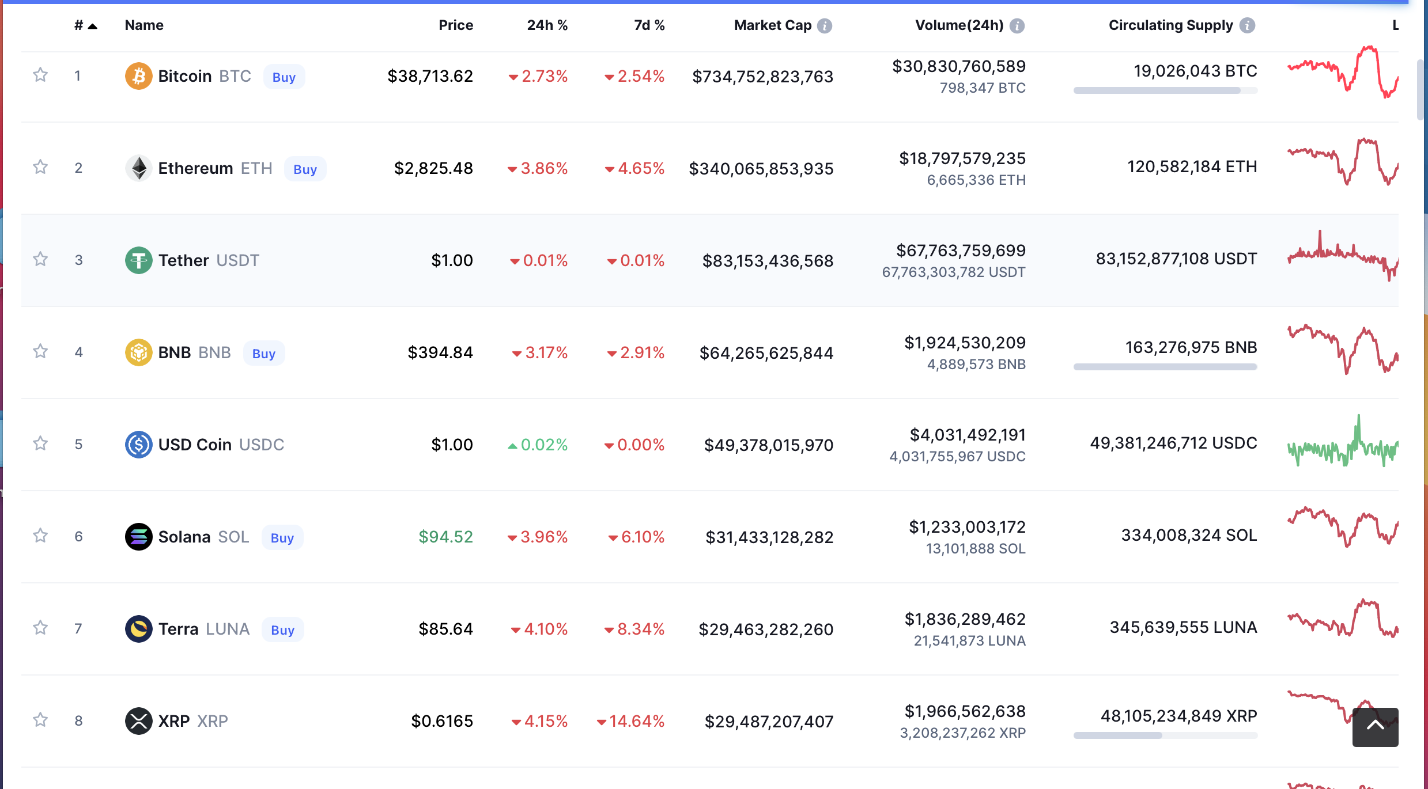The width and height of the screenshot is (1428, 789).
Task: Click the BNB circulating supply progress bar
Action: pos(1165,367)
